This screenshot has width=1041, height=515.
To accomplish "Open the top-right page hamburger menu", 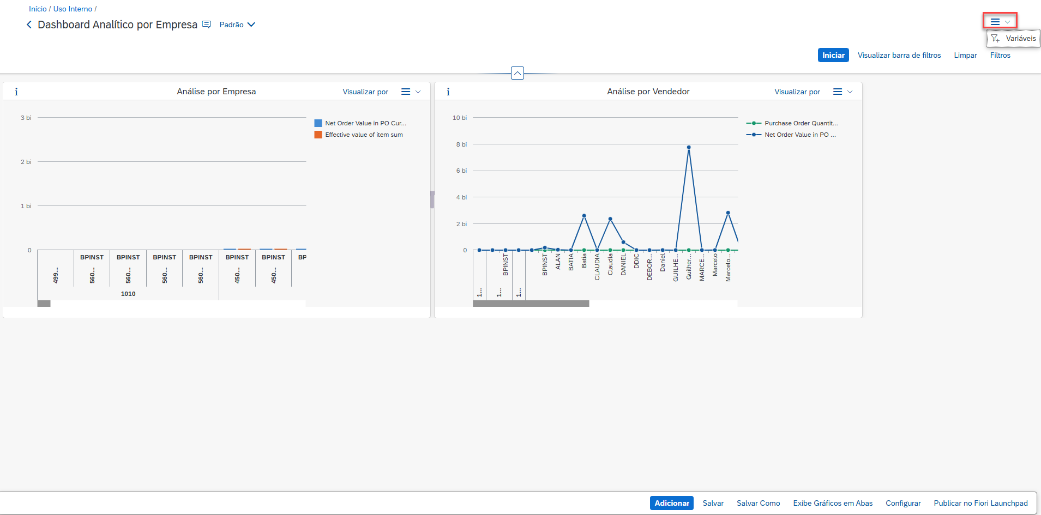I will [1000, 22].
